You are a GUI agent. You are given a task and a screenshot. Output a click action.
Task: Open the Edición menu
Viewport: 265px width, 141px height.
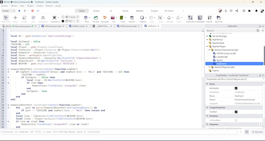(x=14, y=6)
